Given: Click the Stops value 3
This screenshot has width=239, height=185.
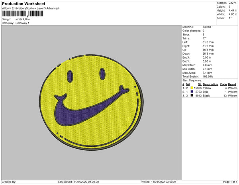Looking at the screenshot, I should 204,34.
